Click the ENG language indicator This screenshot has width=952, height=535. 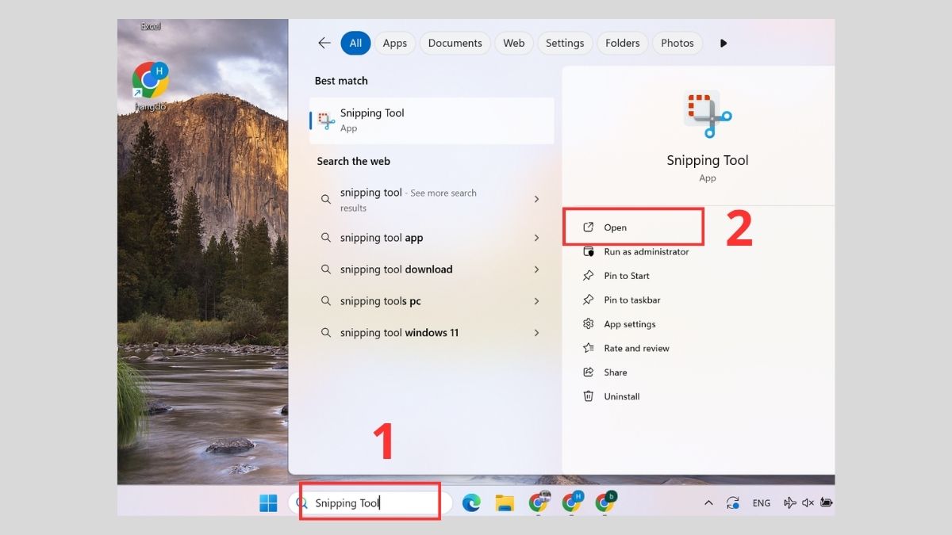[x=761, y=503]
